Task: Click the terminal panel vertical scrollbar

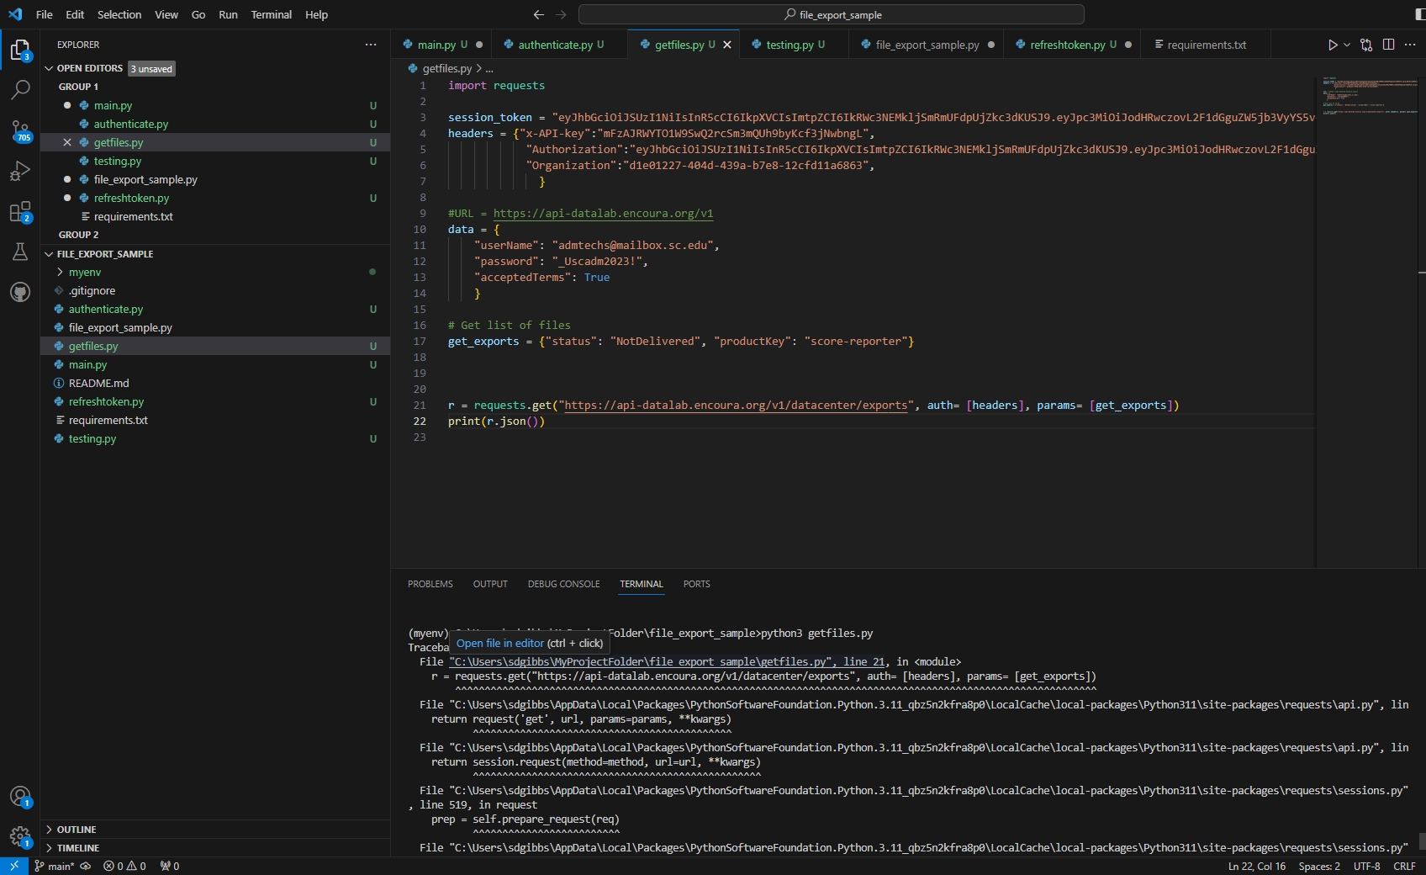Action: [1422, 841]
